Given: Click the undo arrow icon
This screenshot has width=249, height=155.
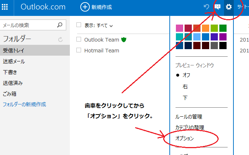Looking at the screenshot, I should pos(207,7).
